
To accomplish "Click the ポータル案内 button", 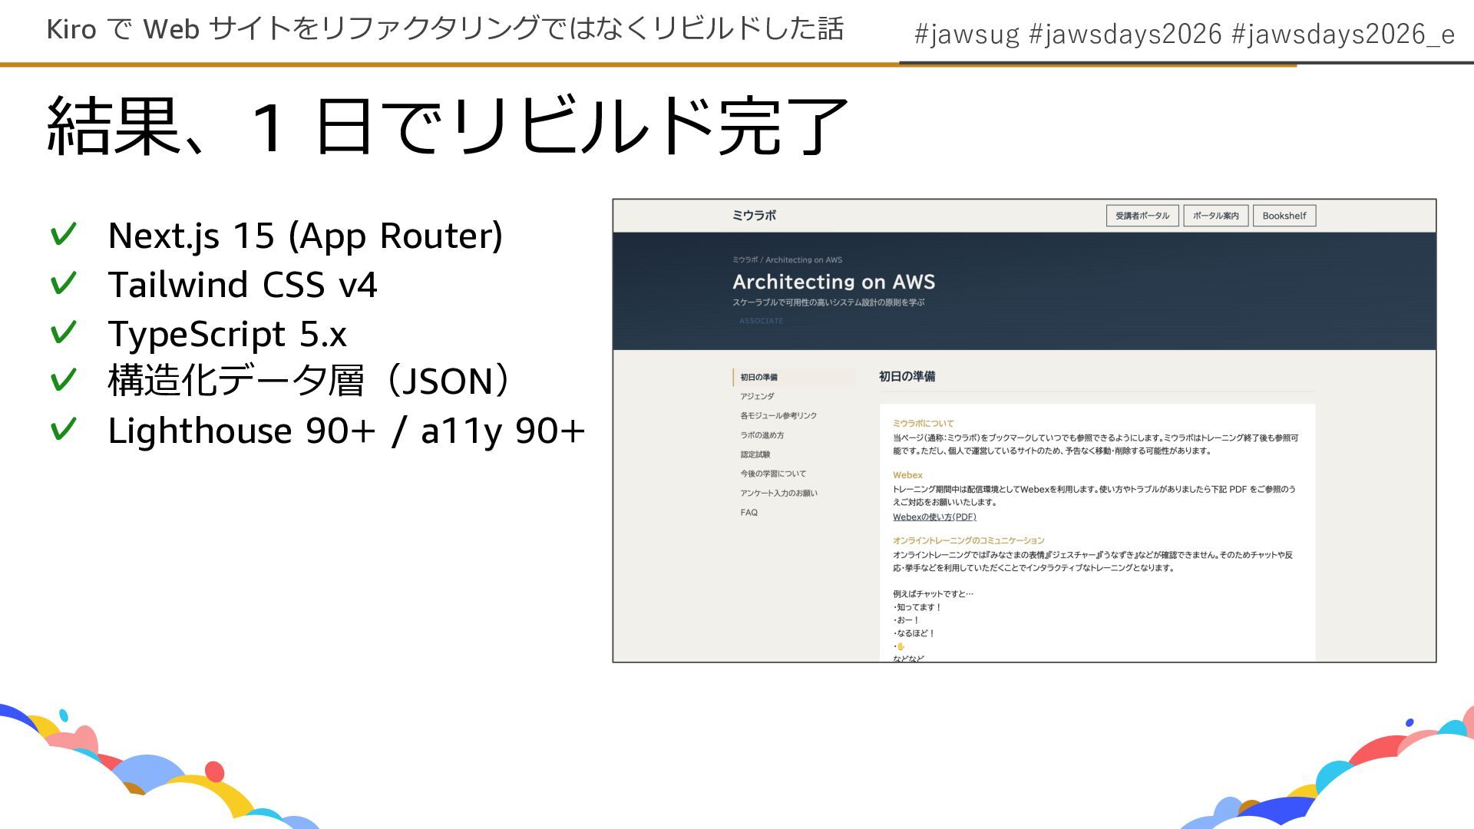I will pyautogui.click(x=1215, y=216).
